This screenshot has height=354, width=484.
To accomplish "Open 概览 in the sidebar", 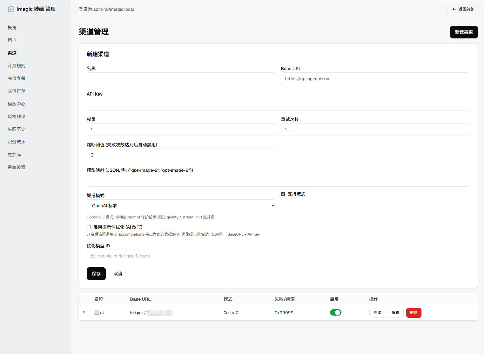I will (12, 28).
